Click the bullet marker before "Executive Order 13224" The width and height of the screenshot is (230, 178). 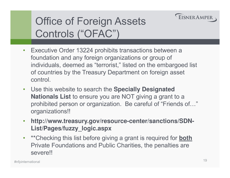(x=24, y=50)
